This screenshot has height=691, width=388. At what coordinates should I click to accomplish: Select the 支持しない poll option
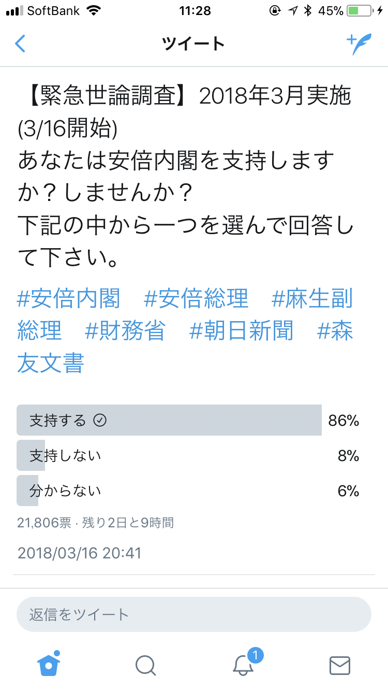(x=188, y=455)
